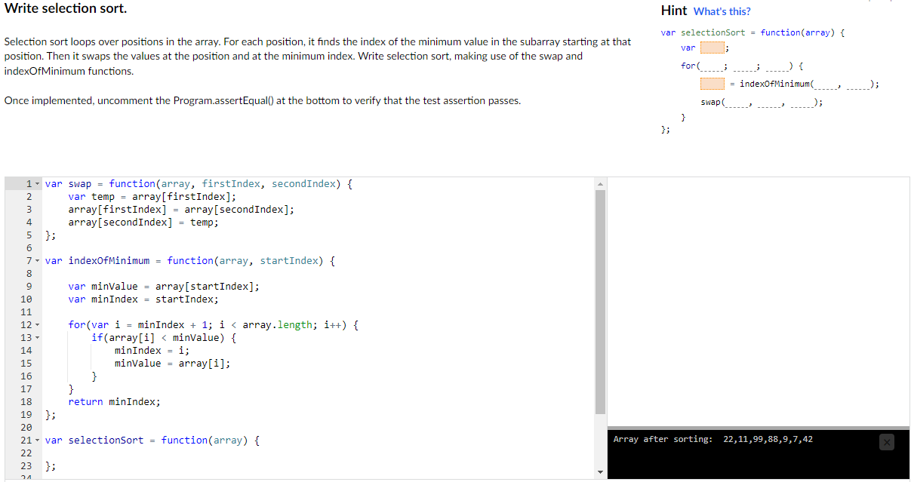Collapse the selectionSort function on line 21
The width and height of the screenshot is (911, 482).
36,440
